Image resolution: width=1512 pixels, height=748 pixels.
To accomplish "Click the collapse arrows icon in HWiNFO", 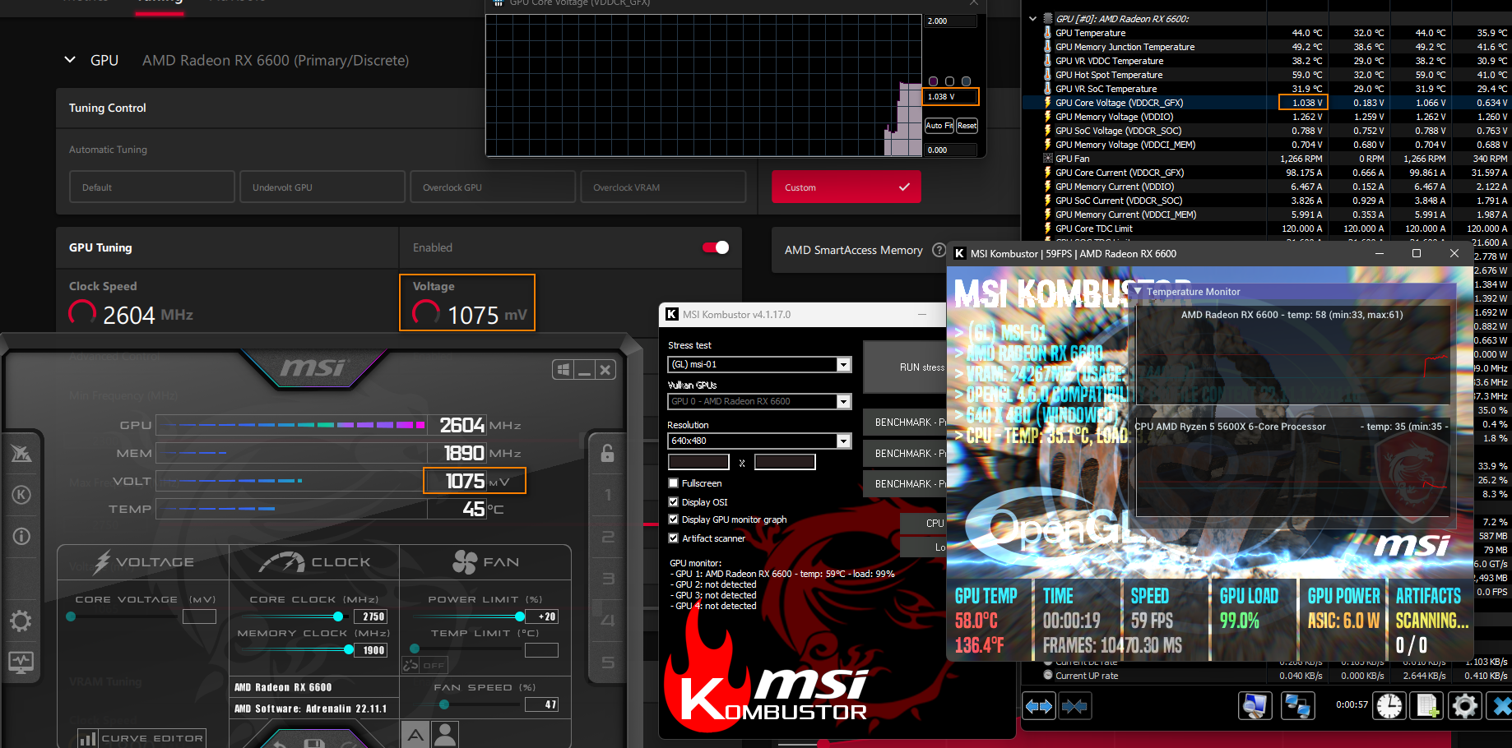I will [1074, 706].
